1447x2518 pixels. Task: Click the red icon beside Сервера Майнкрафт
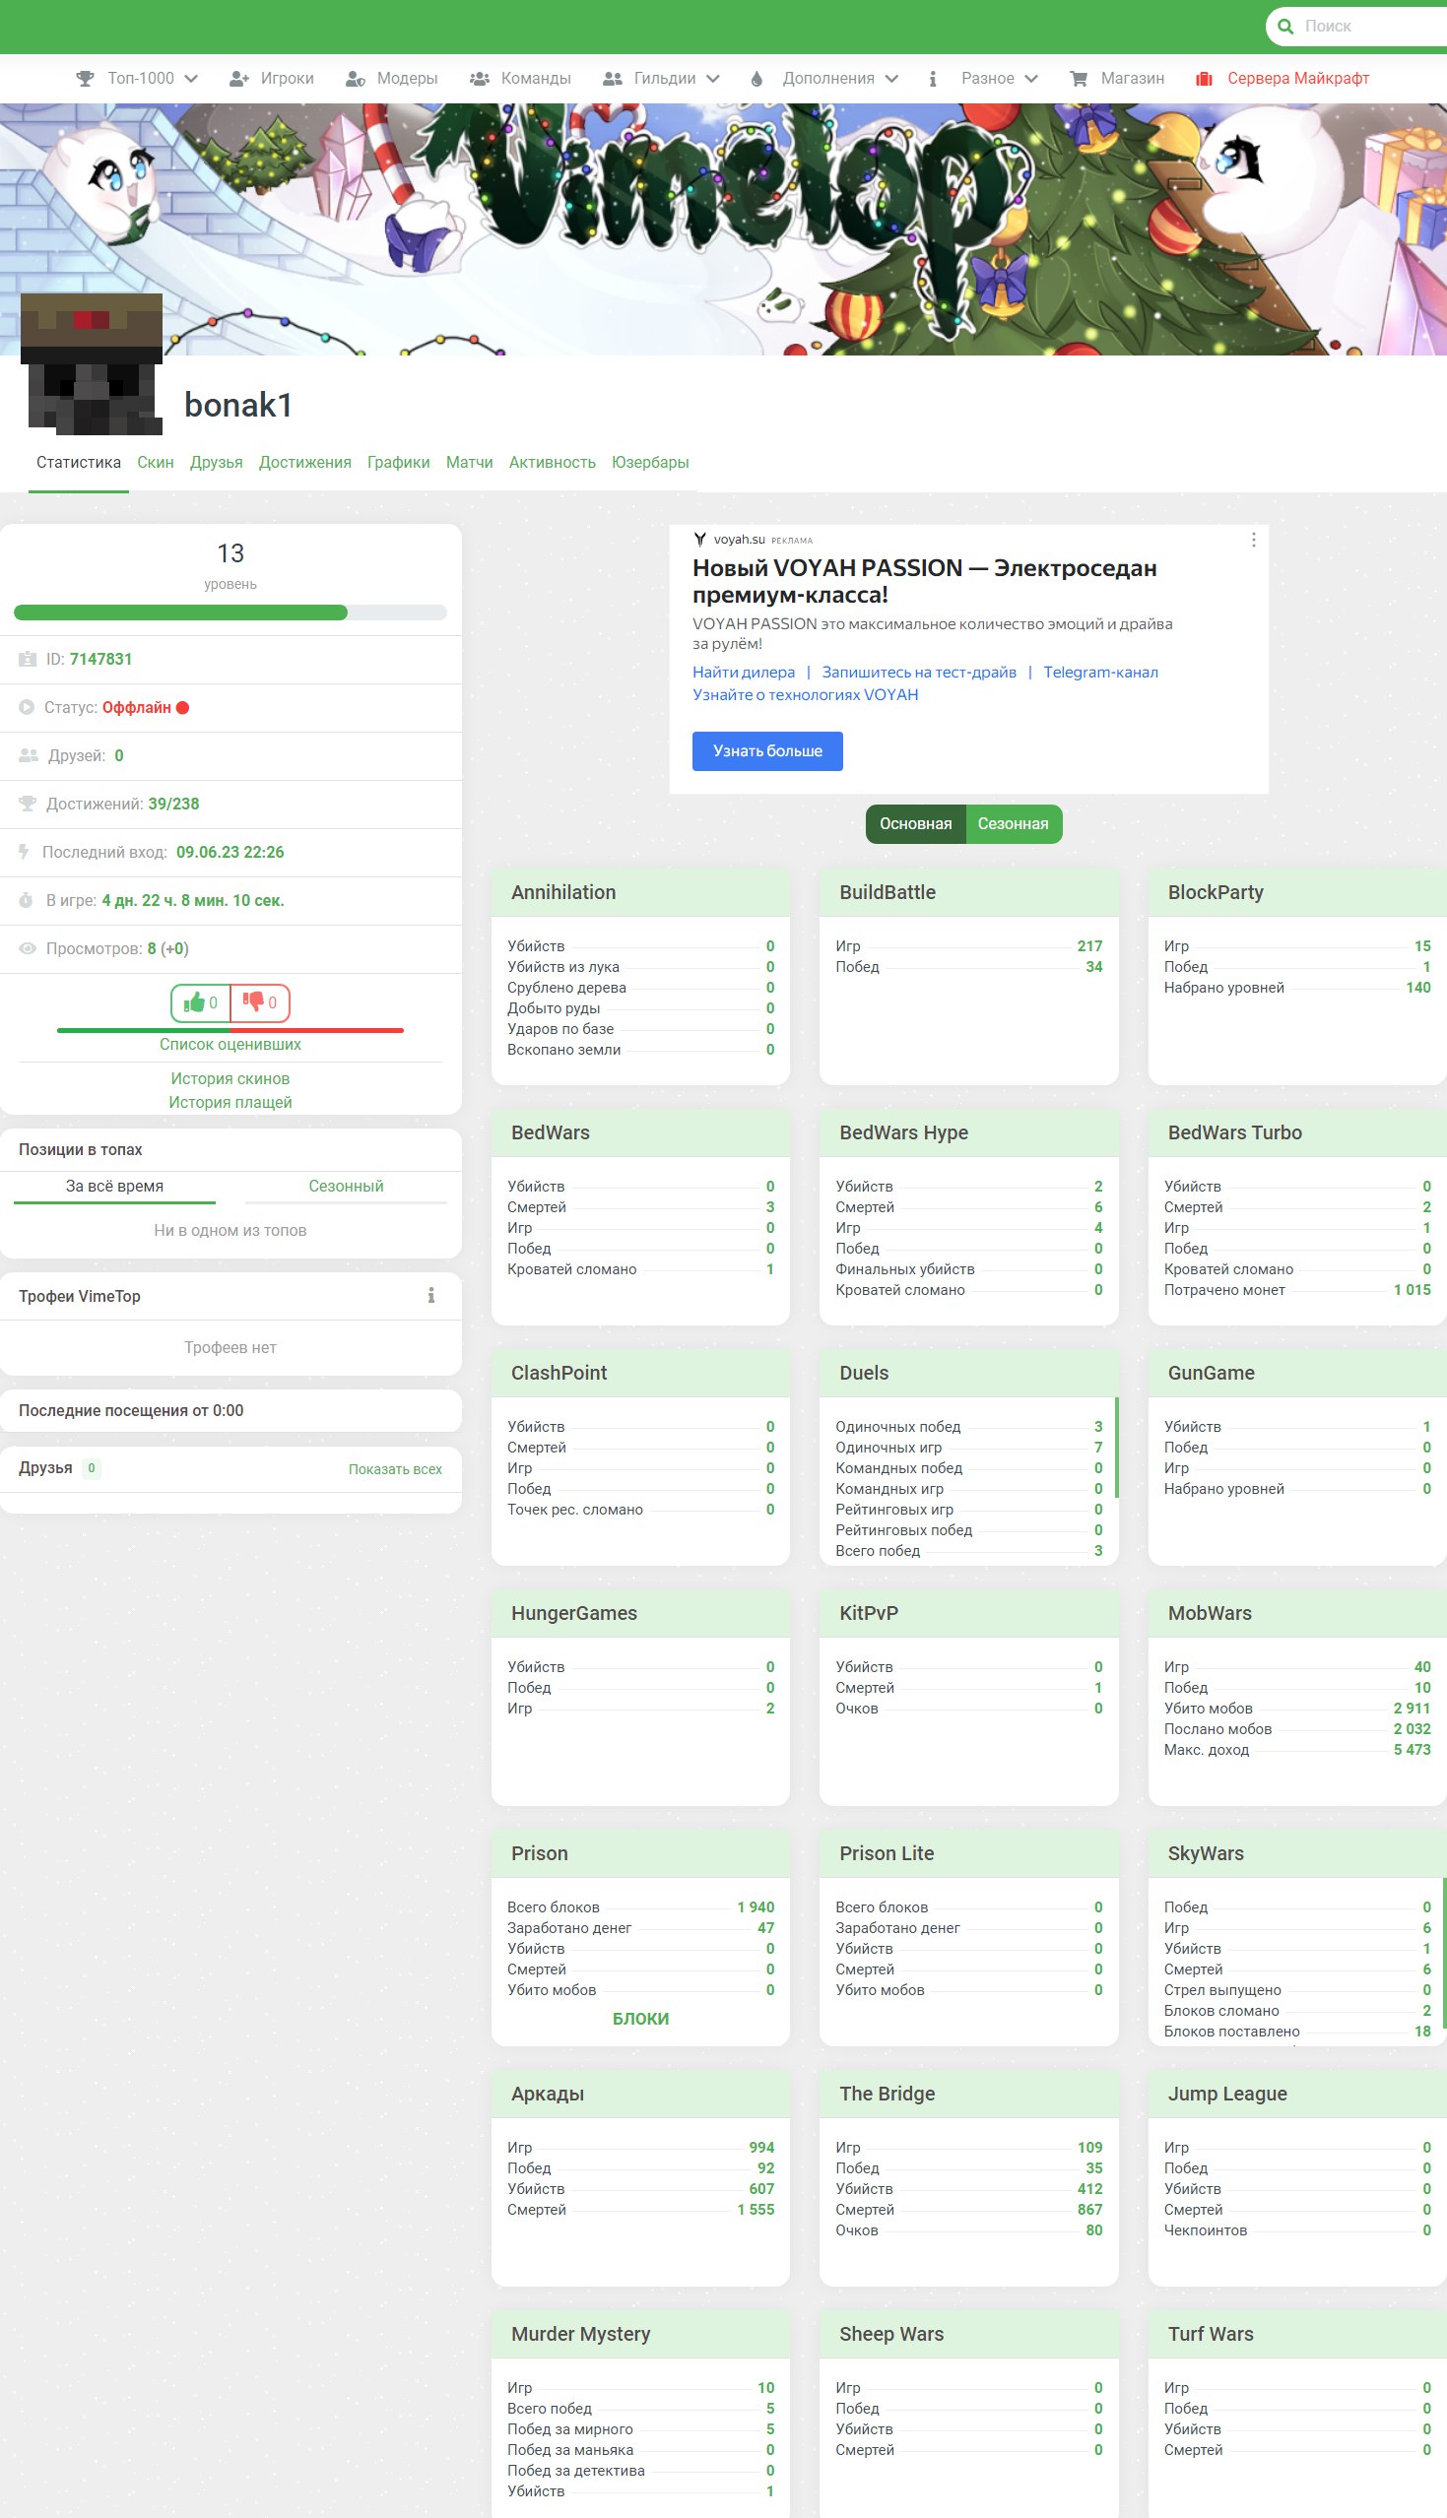[x=1204, y=79]
